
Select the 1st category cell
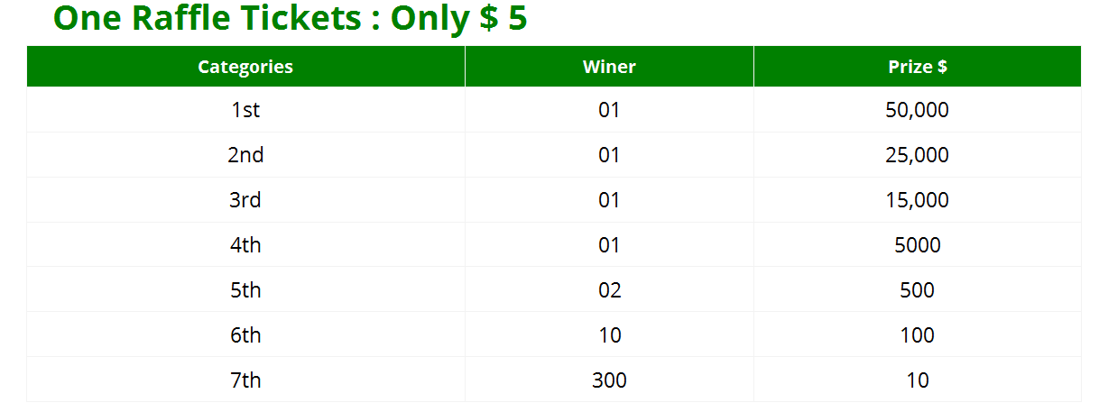tap(245, 110)
